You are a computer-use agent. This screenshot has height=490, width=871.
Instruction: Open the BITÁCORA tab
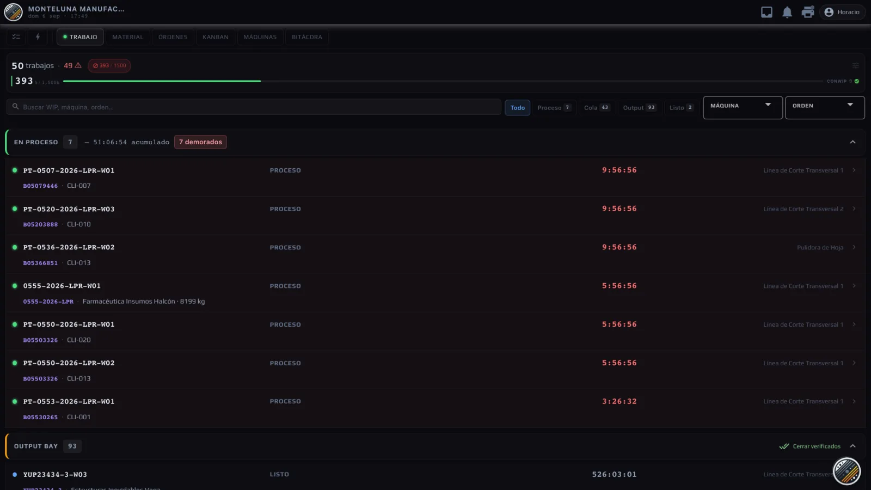307,37
